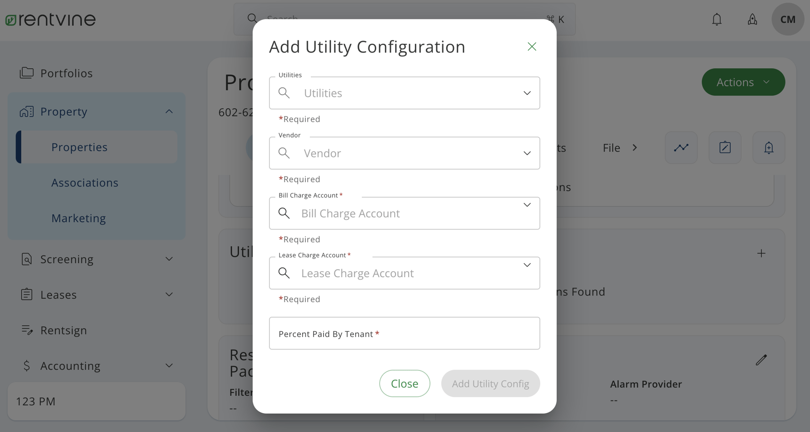Open the Bill Charge Account dropdown
The width and height of the screenshot is (810, 432).
tap(527, 205)
